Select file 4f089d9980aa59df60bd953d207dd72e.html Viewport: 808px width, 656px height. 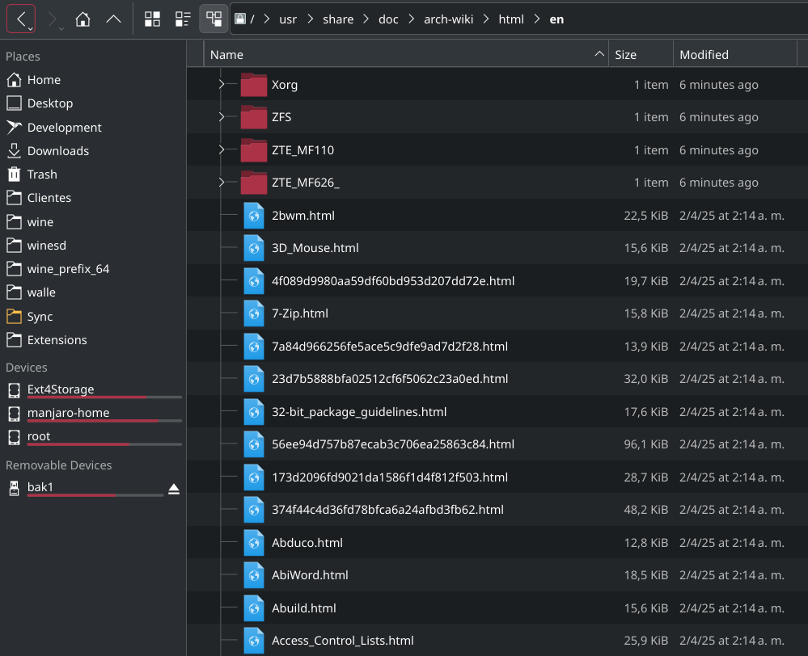point(393,281)
